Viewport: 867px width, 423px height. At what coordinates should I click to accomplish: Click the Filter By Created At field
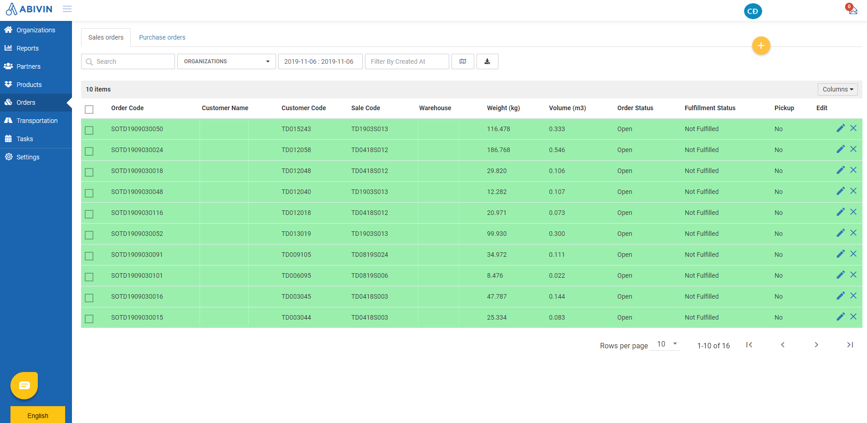pos(407,61)
